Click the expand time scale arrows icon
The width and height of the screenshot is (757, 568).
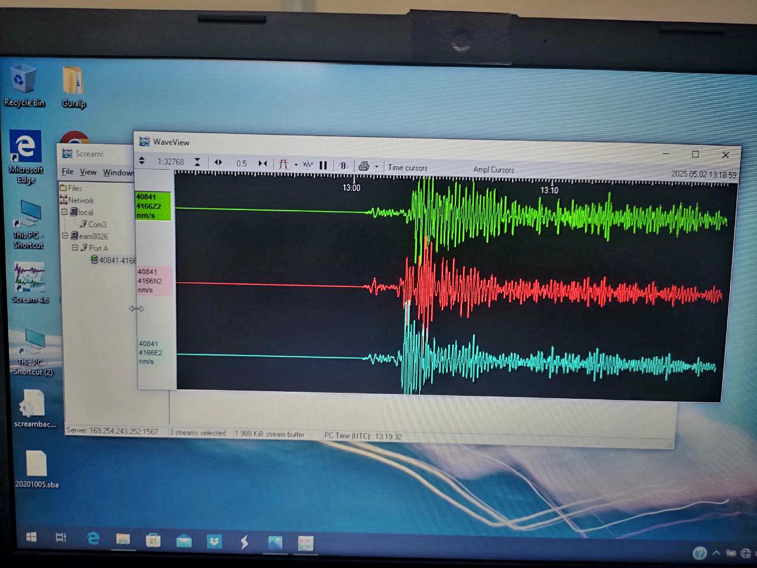tap(218, 163)
